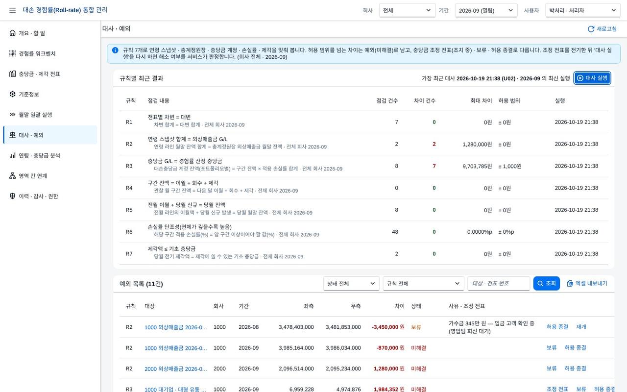This screenshot has height=392, width=627.
Task: Click the 차이 건수 value 2 for R2
Action: point(434,144)
